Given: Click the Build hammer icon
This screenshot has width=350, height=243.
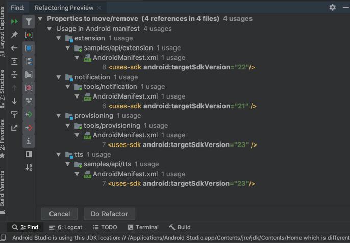Looking at the screenshot, I should 172,227.
